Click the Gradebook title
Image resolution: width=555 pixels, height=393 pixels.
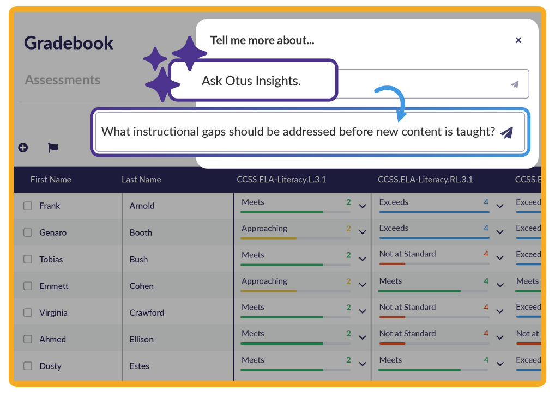pyautogui.click(x=69, y=43)
